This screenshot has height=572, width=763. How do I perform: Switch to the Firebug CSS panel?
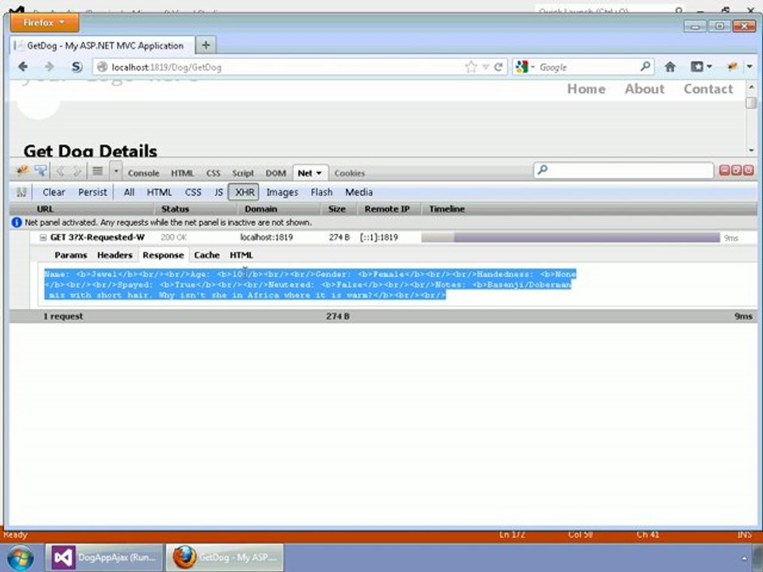click(x=213, y=173)
